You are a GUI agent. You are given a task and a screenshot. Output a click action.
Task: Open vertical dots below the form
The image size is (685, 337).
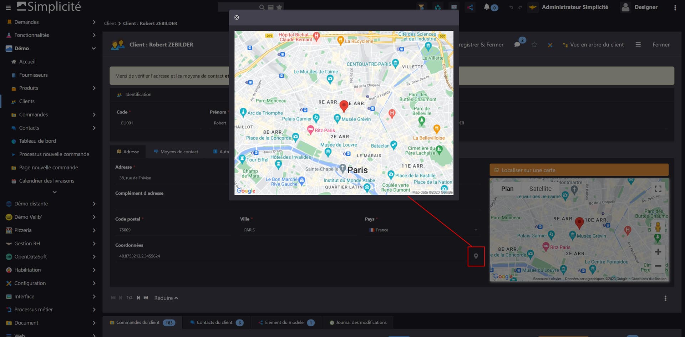coord(665,298)
